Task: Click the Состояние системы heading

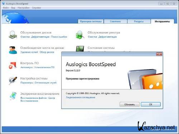Action: [101, 48]
